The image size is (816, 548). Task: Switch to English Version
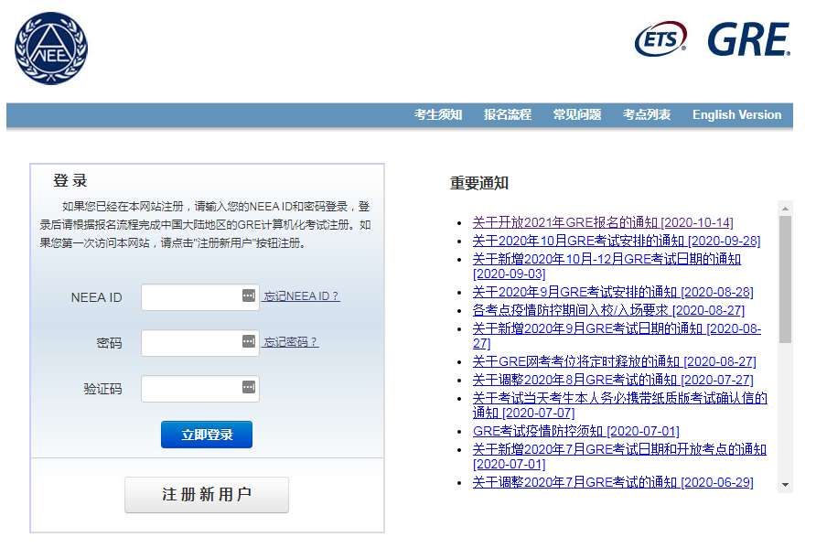(736, 115)
